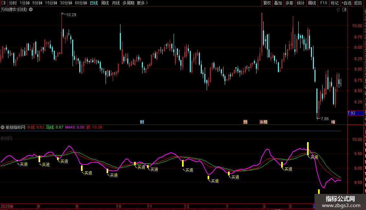
Task: Open the 统计 statistics tool
Action: 301,3
